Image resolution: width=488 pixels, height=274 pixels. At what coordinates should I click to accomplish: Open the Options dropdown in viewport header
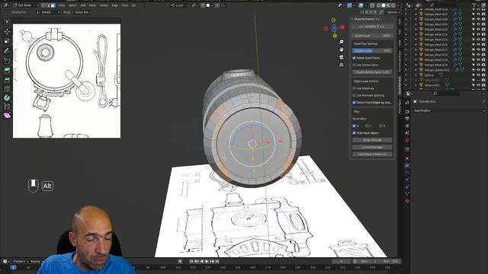(x=393, y=12)
